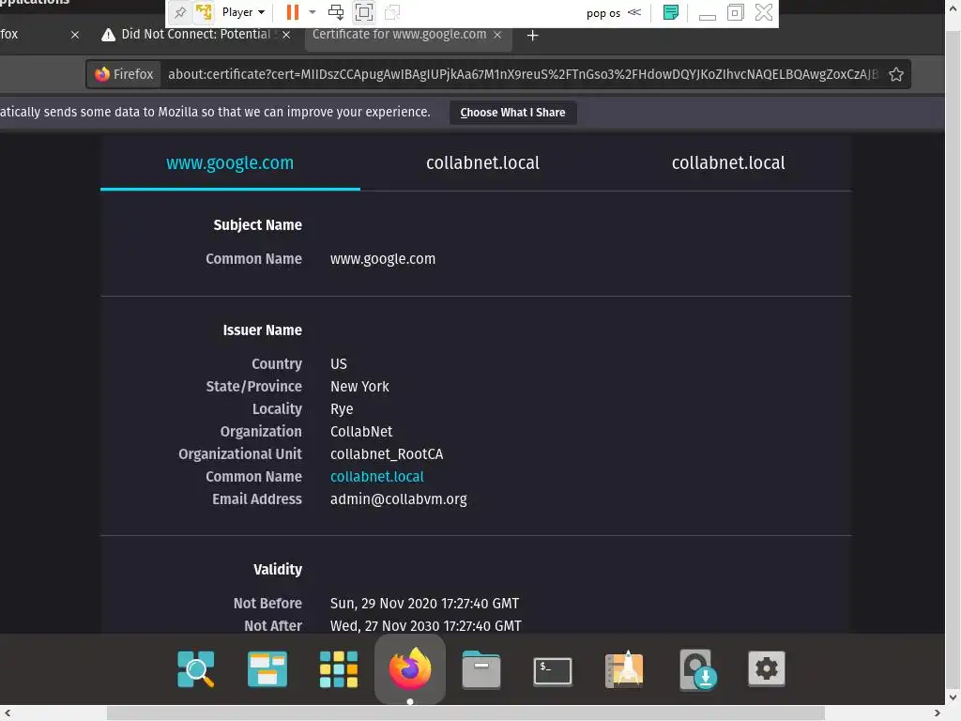The height and width of the screenshot is (721, 961).
Task: Click the VMware library icon beside pin
Action: click(204, 12)
